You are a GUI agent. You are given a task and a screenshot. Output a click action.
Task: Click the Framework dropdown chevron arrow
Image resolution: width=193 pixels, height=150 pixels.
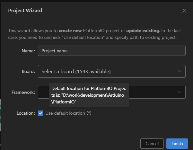tap(180, 92)
